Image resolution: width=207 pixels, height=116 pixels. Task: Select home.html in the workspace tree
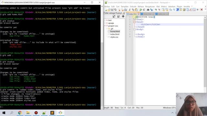115,32
